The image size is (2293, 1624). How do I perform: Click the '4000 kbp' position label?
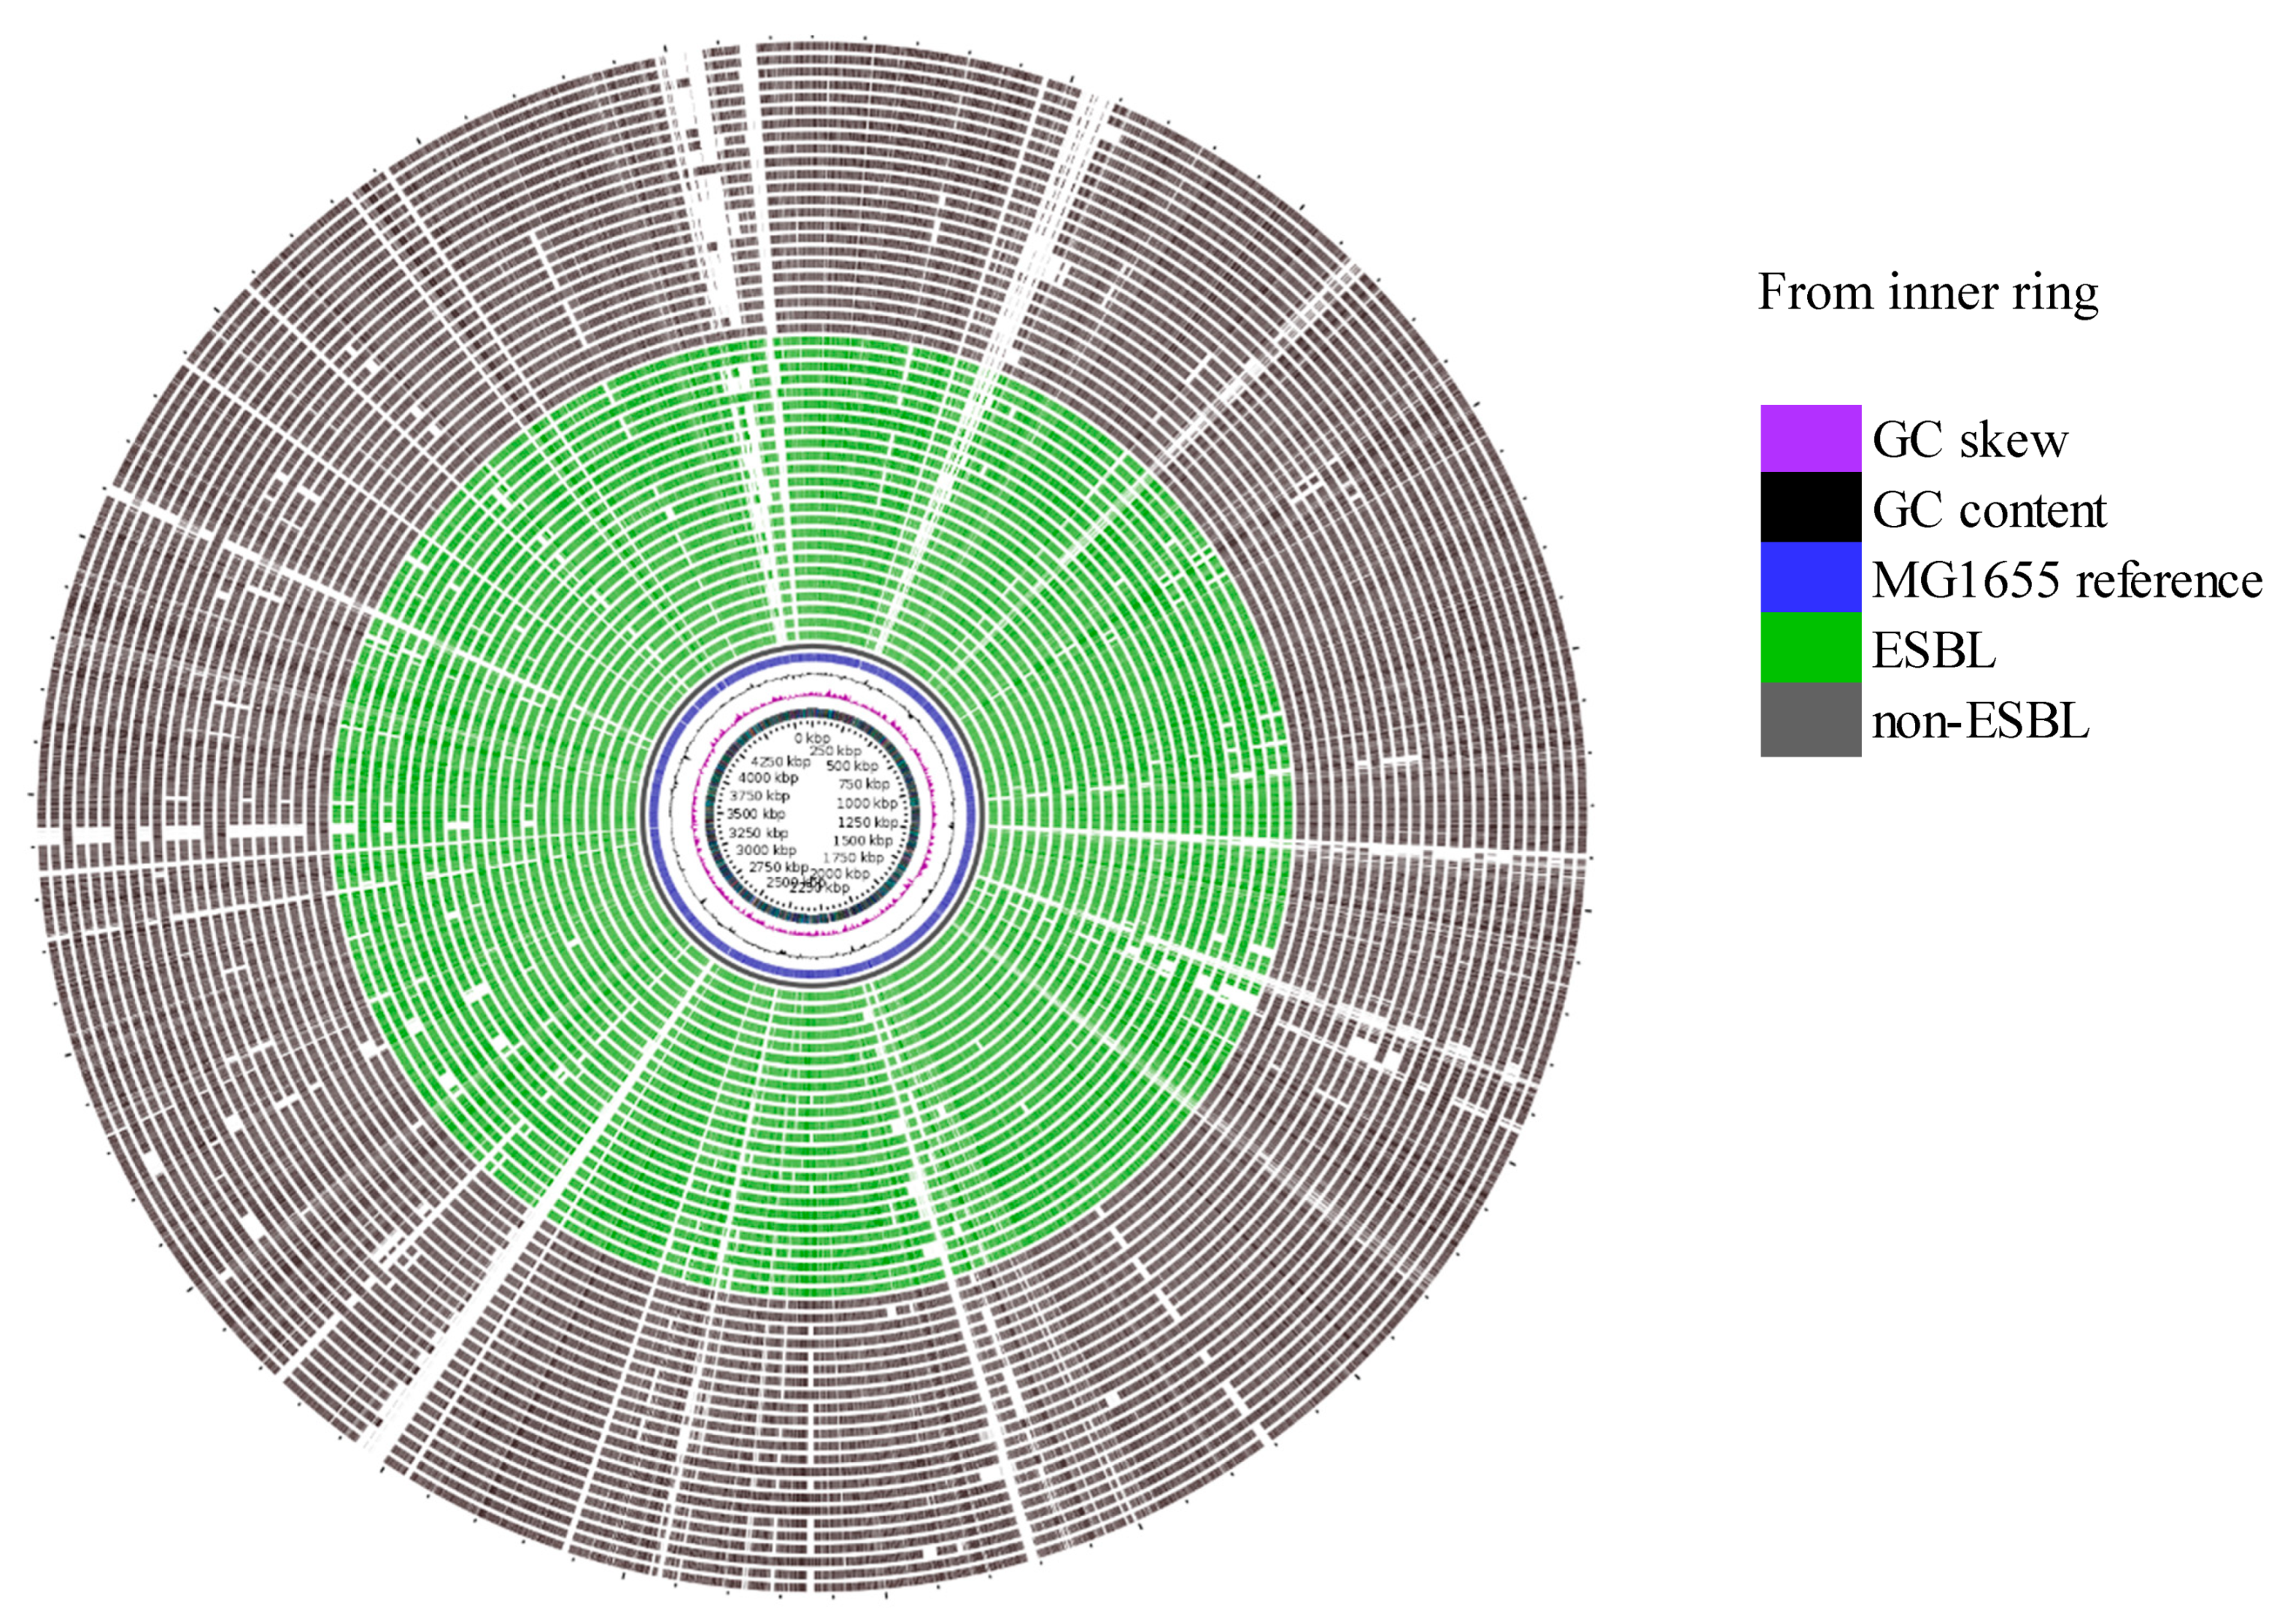pos(769,778)
